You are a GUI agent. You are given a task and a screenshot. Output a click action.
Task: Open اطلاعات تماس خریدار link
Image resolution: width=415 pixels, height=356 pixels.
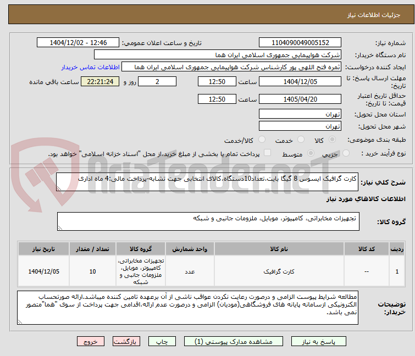pyautogui.click(x=91, y=67)
